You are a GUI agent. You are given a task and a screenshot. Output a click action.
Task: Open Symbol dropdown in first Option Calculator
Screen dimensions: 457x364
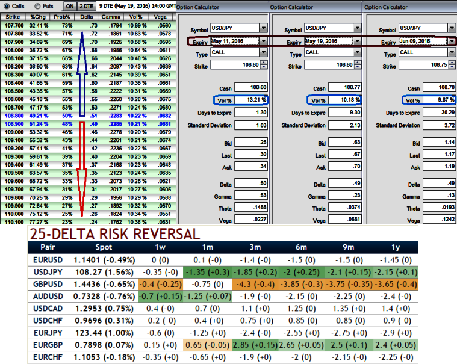click(x=264, y=28)
